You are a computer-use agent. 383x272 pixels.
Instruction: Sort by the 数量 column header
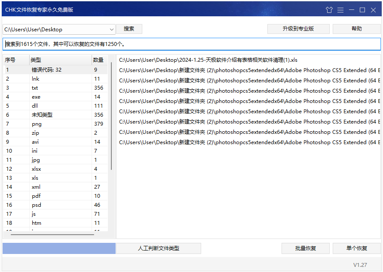[x=98, y=60]
